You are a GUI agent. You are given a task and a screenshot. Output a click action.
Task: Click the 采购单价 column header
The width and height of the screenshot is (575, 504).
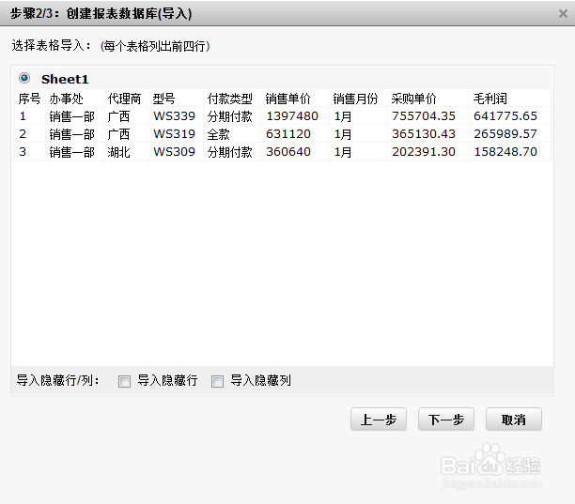point(413,99)
